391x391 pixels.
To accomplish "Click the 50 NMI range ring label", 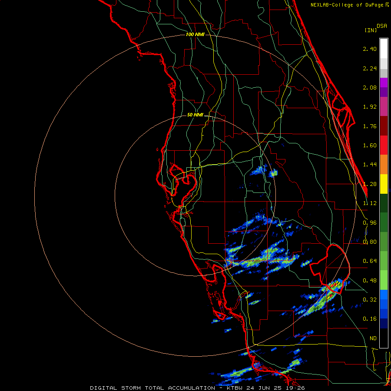I will (x=195, y=115).
